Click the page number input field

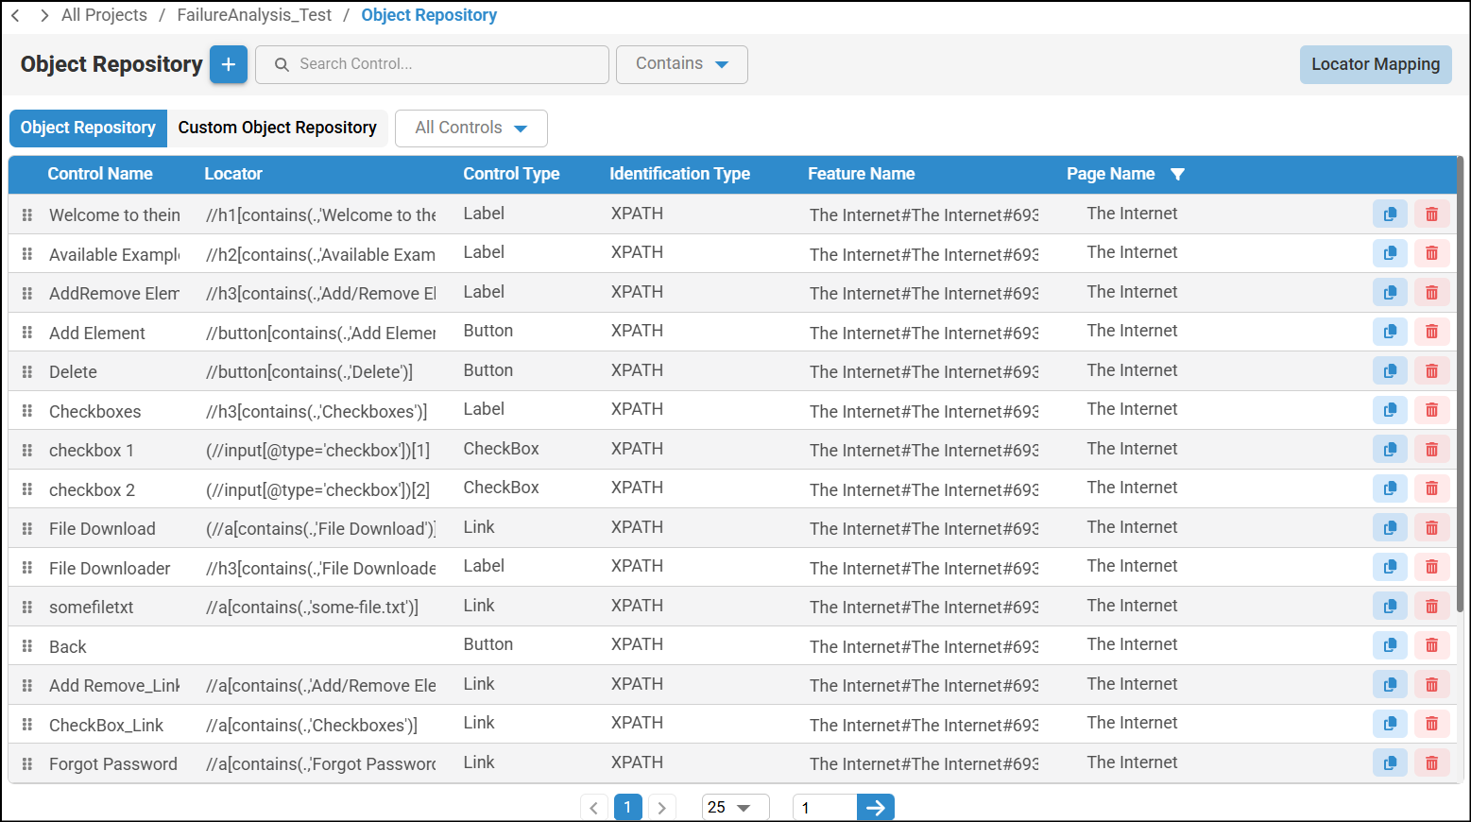825,808
